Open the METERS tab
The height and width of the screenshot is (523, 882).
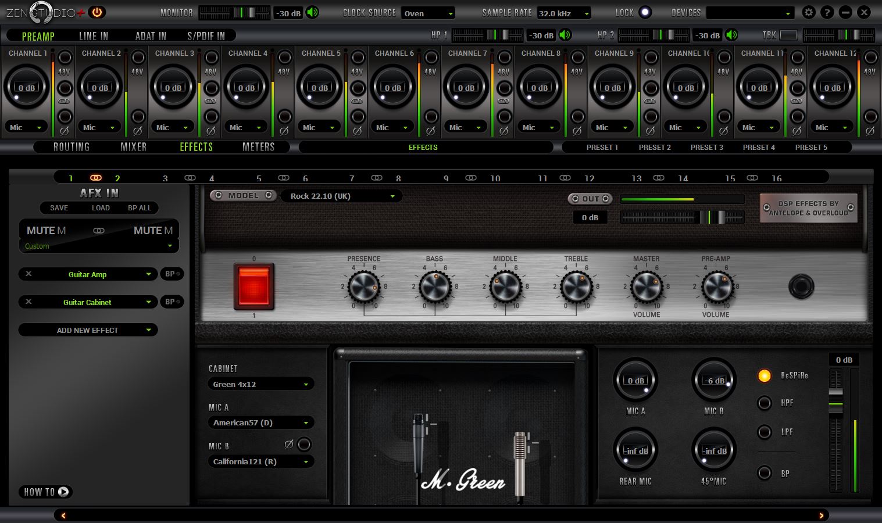coord(258,147)
